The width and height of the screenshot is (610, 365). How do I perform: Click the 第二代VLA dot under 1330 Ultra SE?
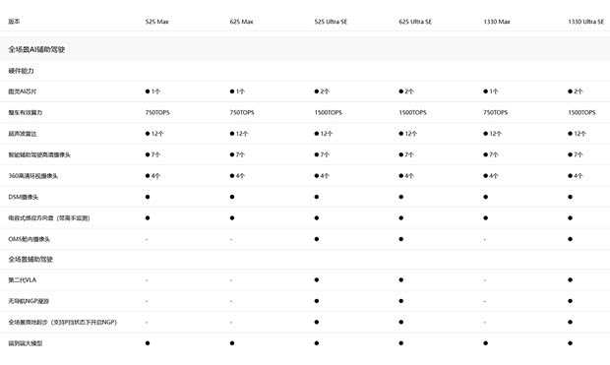pos(570,279)
